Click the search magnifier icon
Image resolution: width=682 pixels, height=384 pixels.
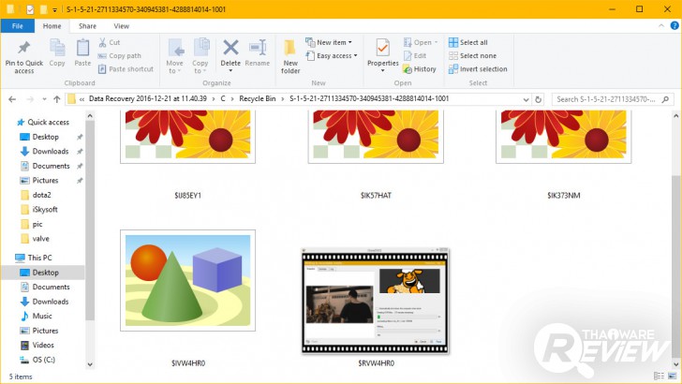(665, 99)
